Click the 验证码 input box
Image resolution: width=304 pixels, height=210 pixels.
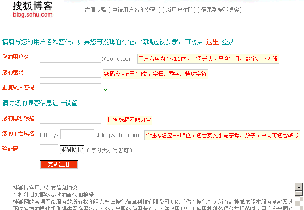49,149
